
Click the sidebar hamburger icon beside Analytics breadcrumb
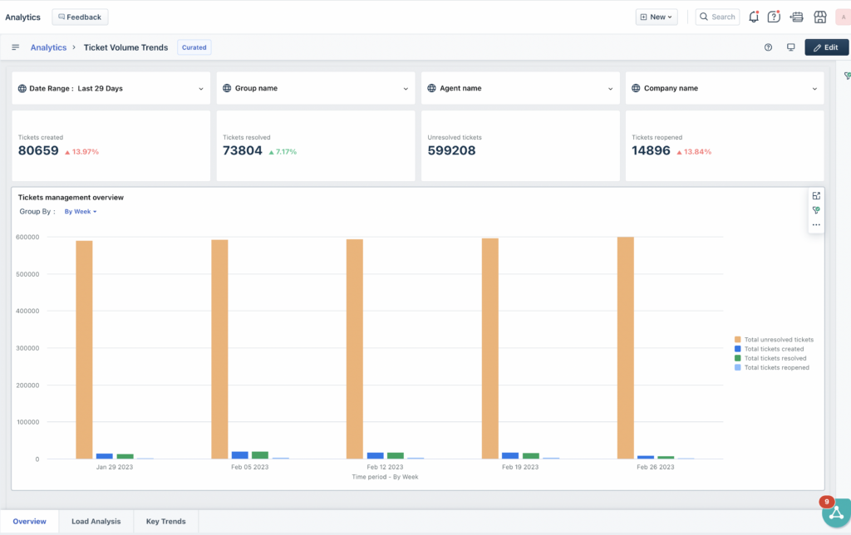pos(15,47)
